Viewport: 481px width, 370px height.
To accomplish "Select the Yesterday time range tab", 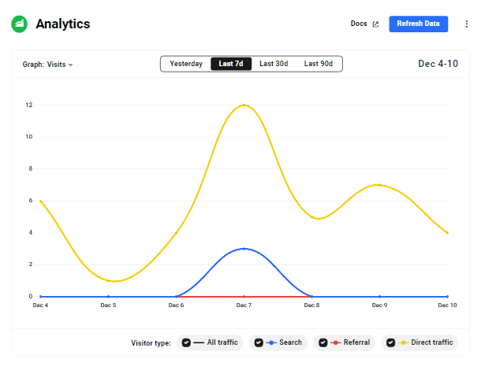I will [x=186, y=64].
